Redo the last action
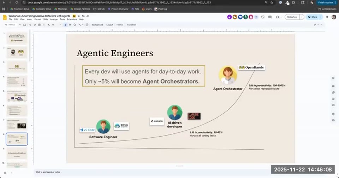The width and height of the screenshot is (339, 178). (x=35, y=25)
